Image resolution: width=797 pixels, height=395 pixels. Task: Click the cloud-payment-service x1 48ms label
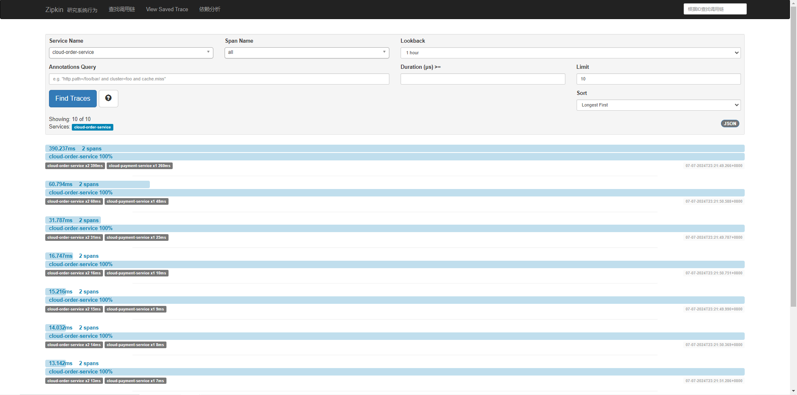coord(137,201)
